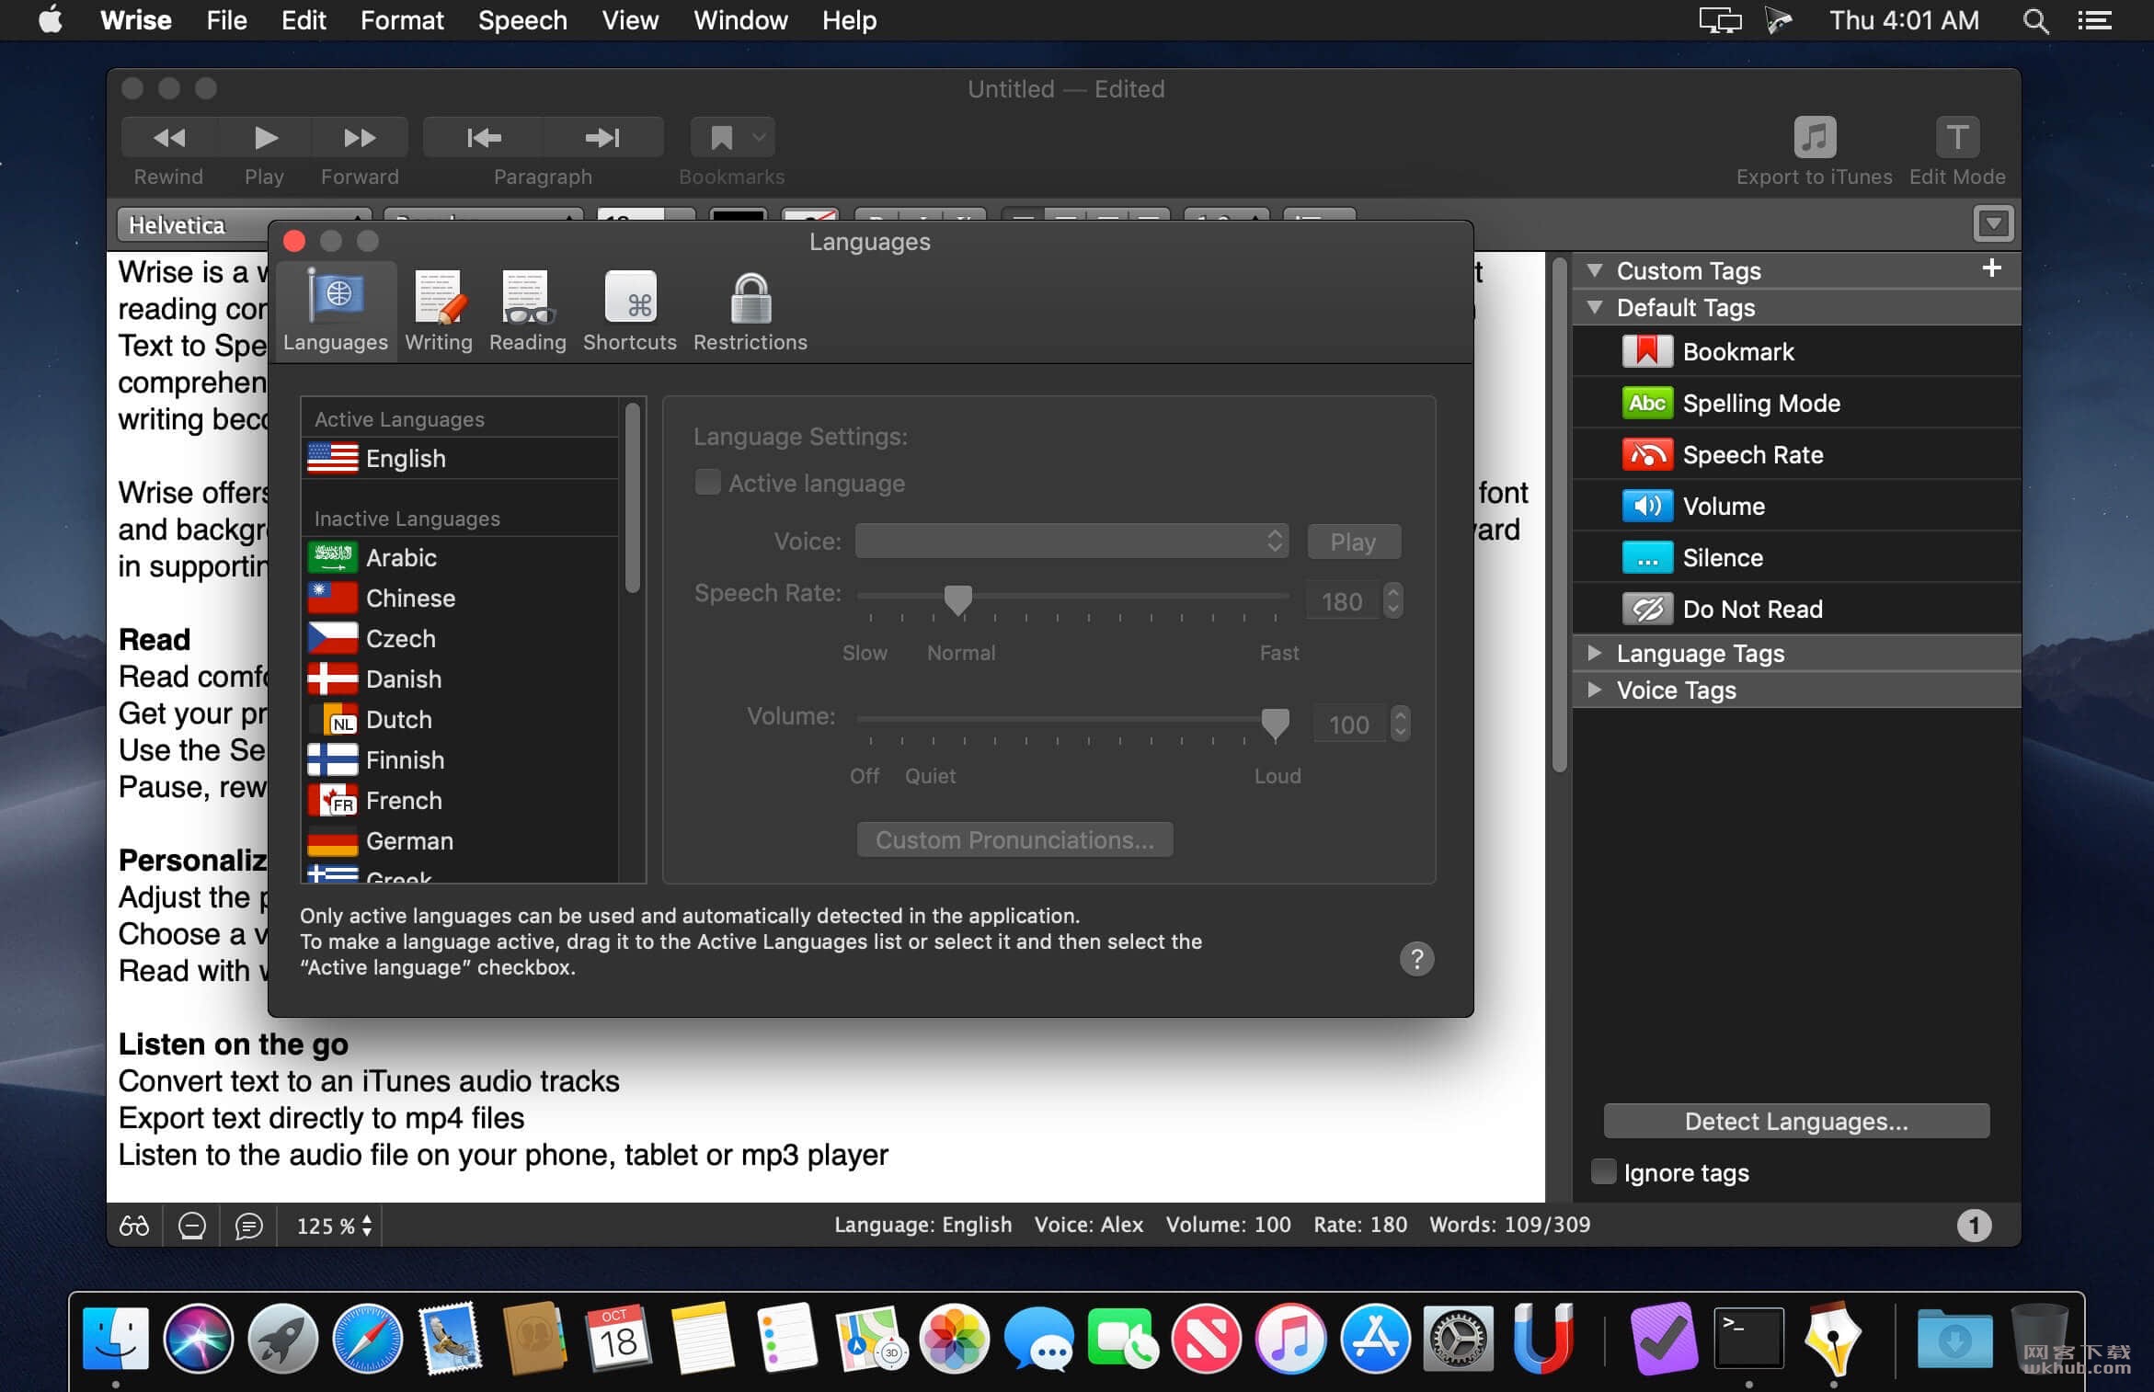The image size is (2154, 1392).
Task: Open the Restrictions preferences tab
Action: pyautogui.click(x=750, y=311)
